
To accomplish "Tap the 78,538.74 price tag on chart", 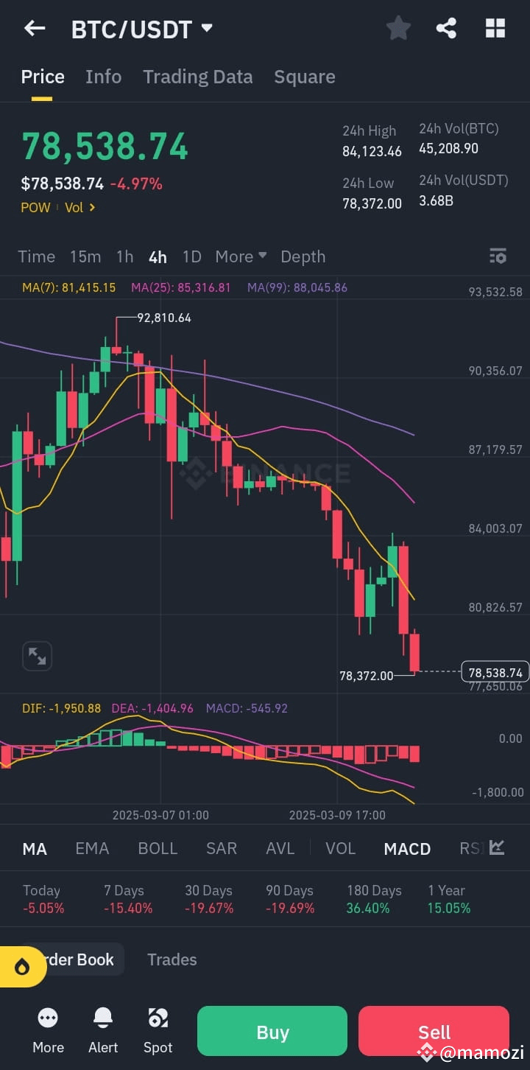I will [495, 672].
